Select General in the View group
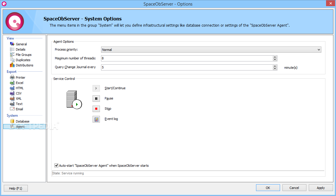Viewport: 336px width, 196px height. click(21, 44)
